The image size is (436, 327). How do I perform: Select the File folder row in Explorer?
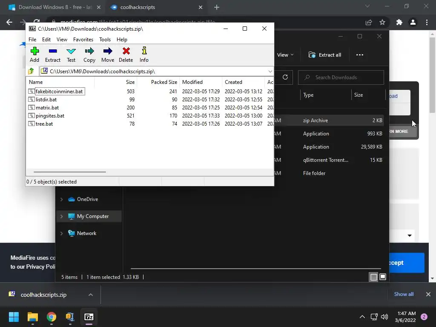click(x=329, y=173)
